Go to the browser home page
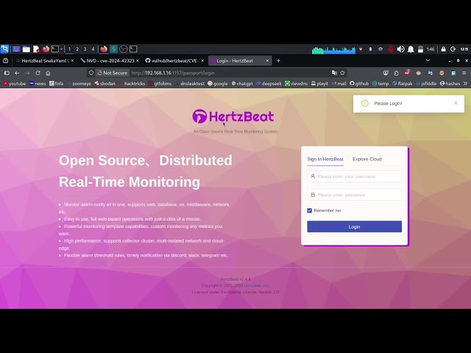 (x=48, y=73)
